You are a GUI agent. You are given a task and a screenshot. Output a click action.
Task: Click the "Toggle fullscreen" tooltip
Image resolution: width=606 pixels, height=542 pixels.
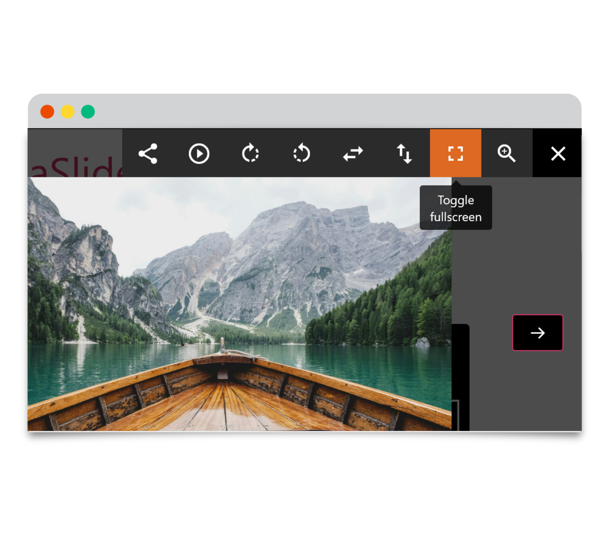[456, 208]
